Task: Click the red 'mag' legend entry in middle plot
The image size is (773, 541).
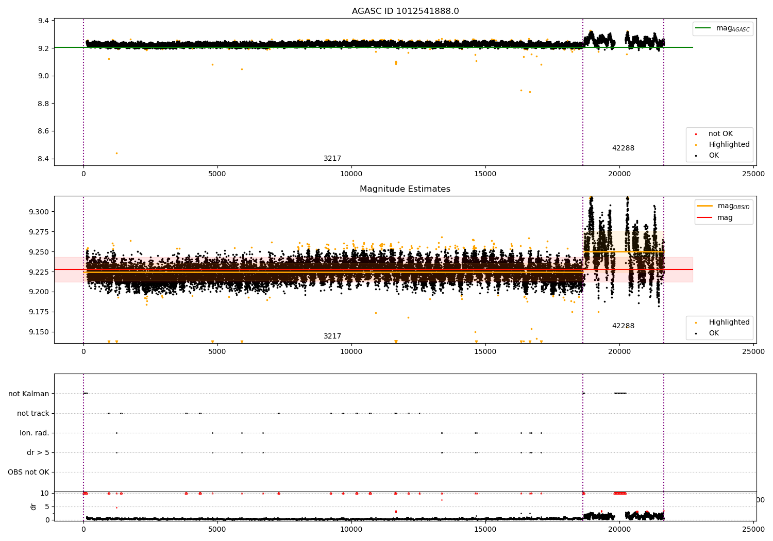Action: [x=704, y=217]
